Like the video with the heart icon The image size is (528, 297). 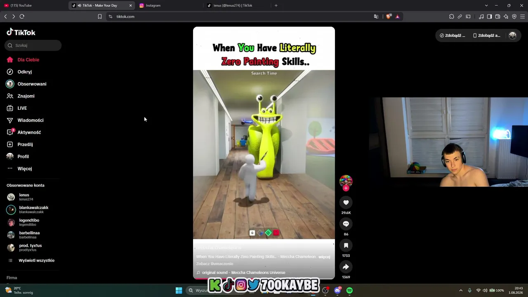pyautogui.click(x=346, y=203)
